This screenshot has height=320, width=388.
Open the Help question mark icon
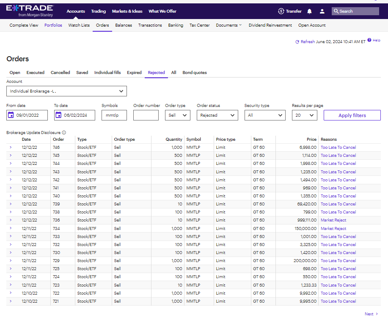pos(369,40)
